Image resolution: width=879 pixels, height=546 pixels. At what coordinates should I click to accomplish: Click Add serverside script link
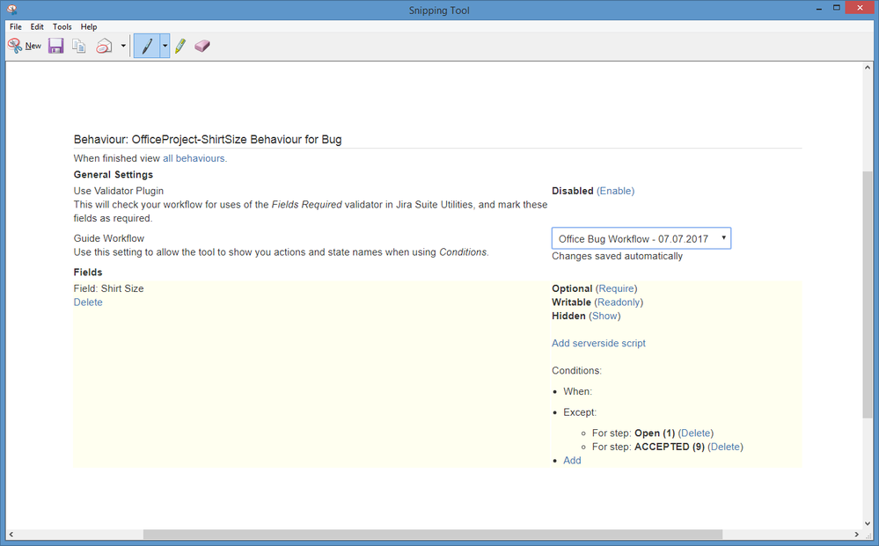pyautogui.click(x=598, y=343)
